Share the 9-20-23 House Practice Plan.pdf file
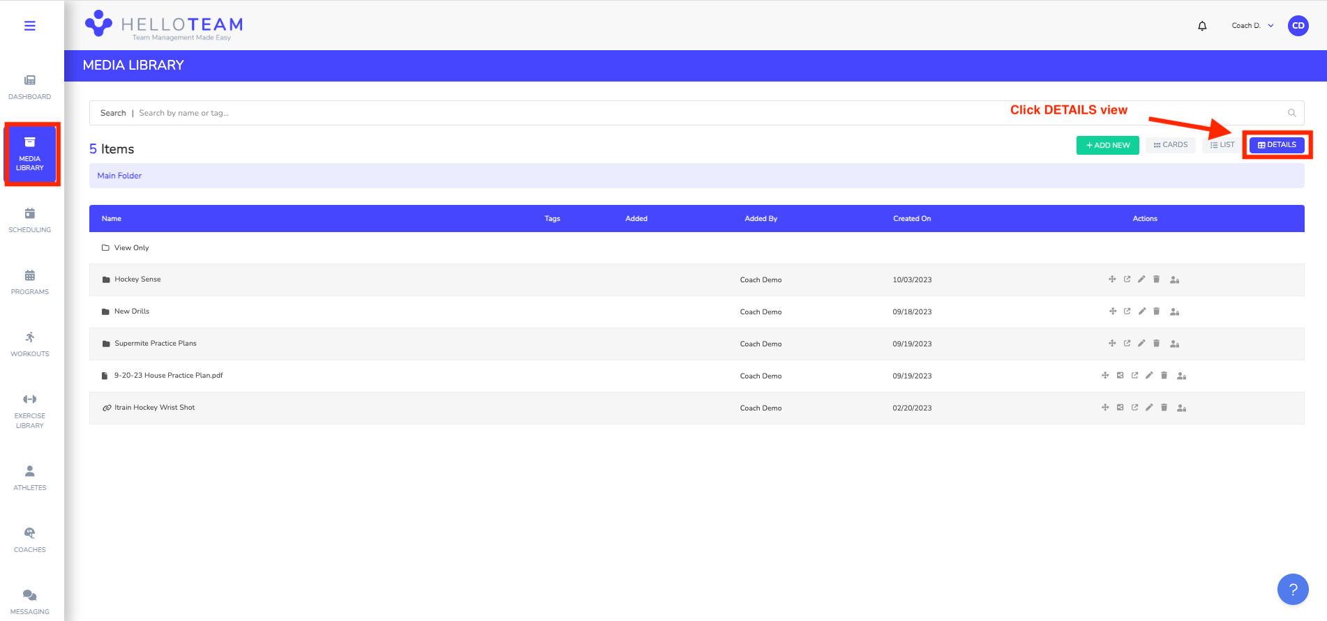The height and width of the screenshot is (621, 1327). [1120, 376]
